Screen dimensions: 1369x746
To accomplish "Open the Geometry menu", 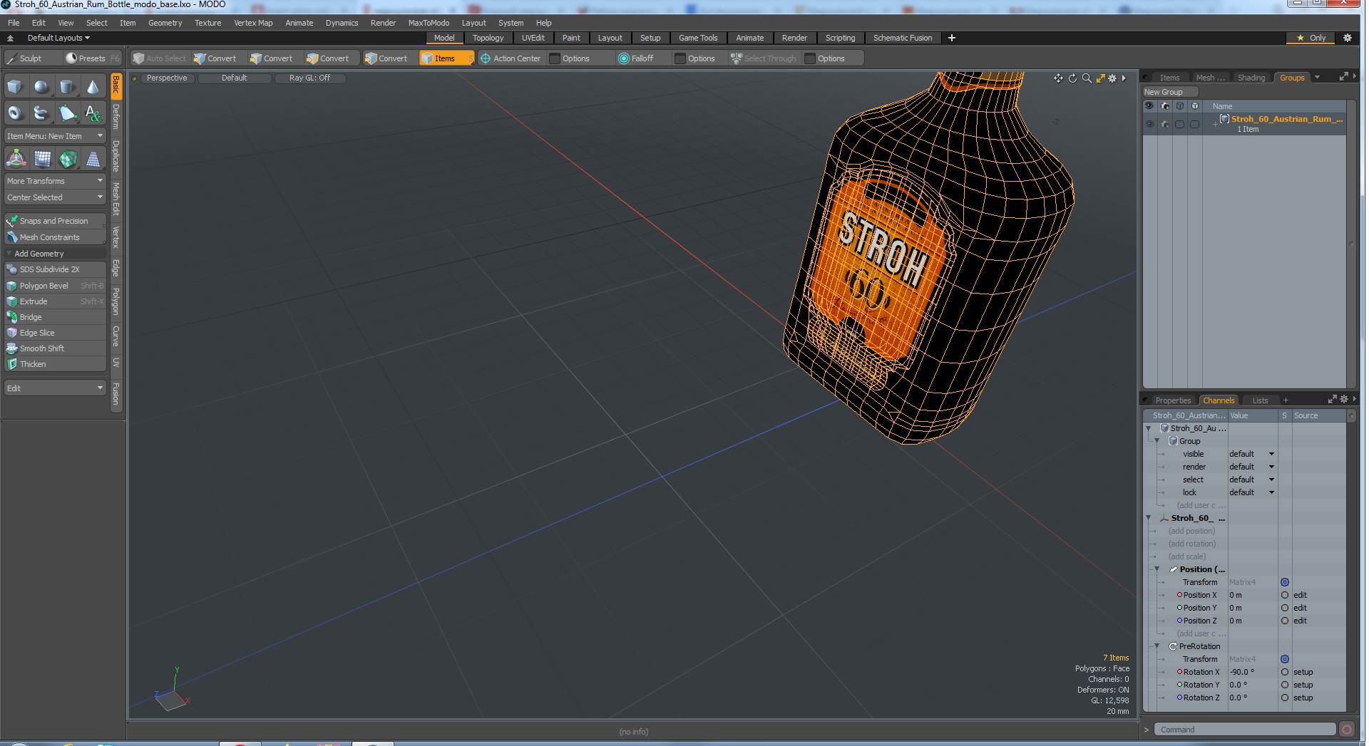I will click(x=165, y=23).
